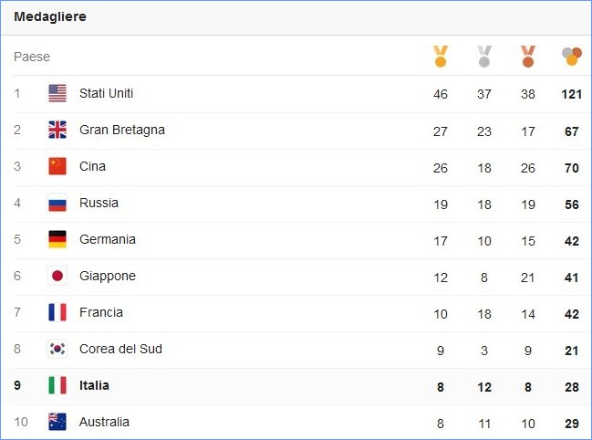The image size is (592, 440).
Task: Click the Italia flag icon
Action: point(57,385)
